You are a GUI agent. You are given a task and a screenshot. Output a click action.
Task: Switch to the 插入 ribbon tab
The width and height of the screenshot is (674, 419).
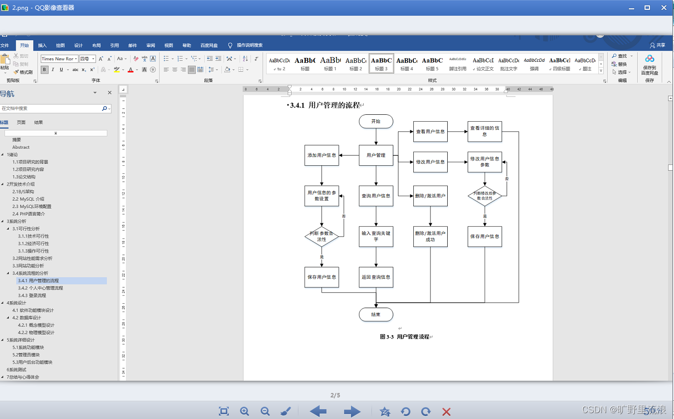[42, 45]
